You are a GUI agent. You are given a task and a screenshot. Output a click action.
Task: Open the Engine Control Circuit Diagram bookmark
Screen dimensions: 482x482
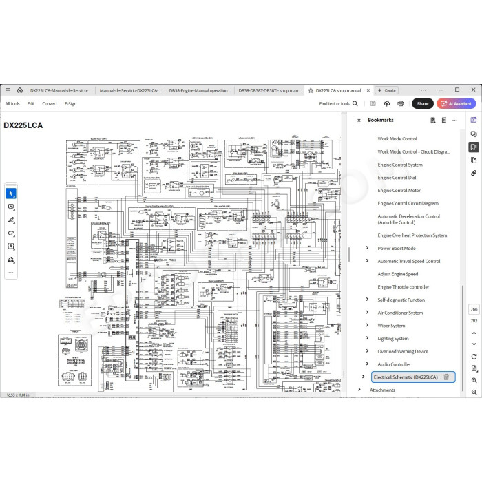coord(408,204)
